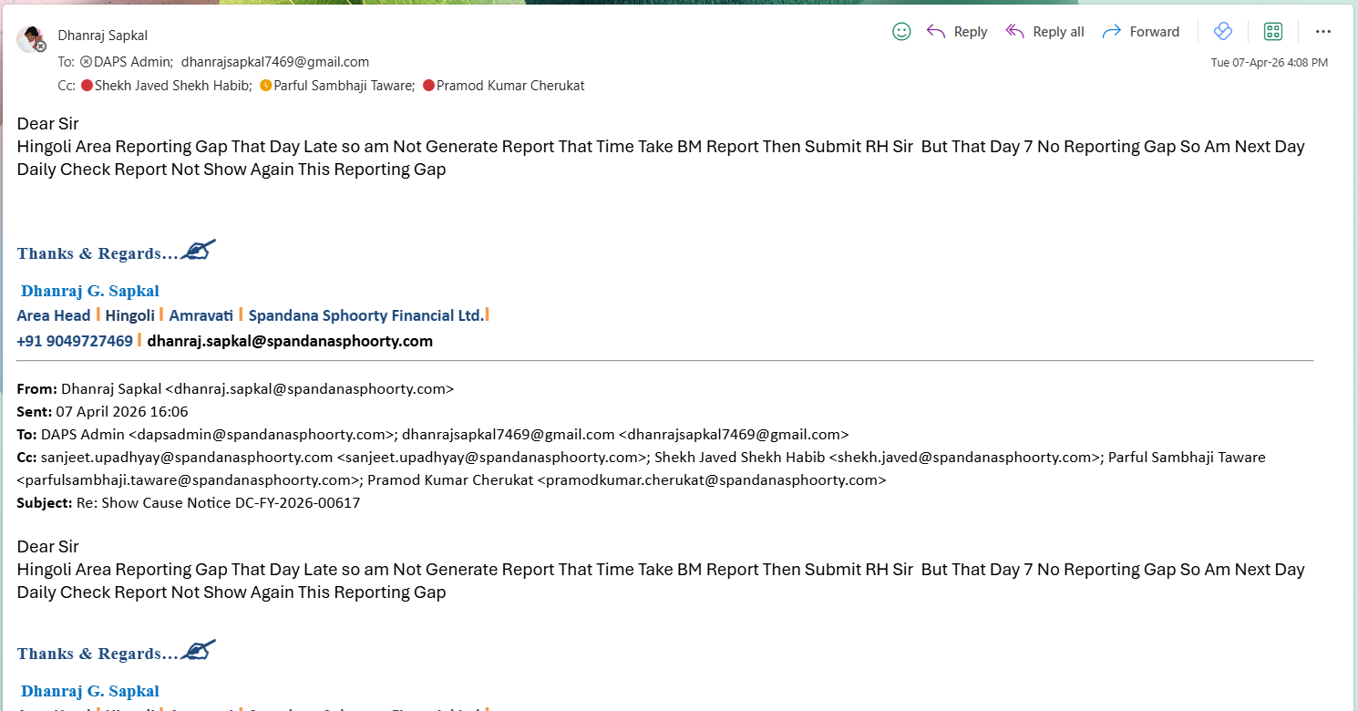
Task: Click the Reply button
Action: point(957,32)
